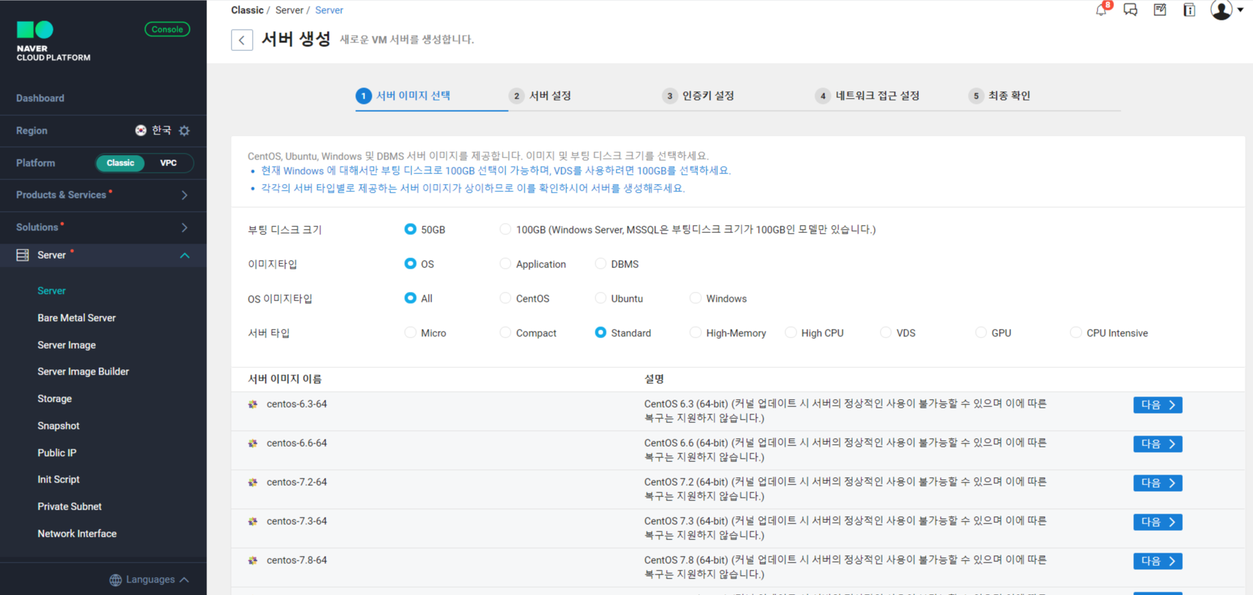Open the chat support icon

coord(1131,10)
